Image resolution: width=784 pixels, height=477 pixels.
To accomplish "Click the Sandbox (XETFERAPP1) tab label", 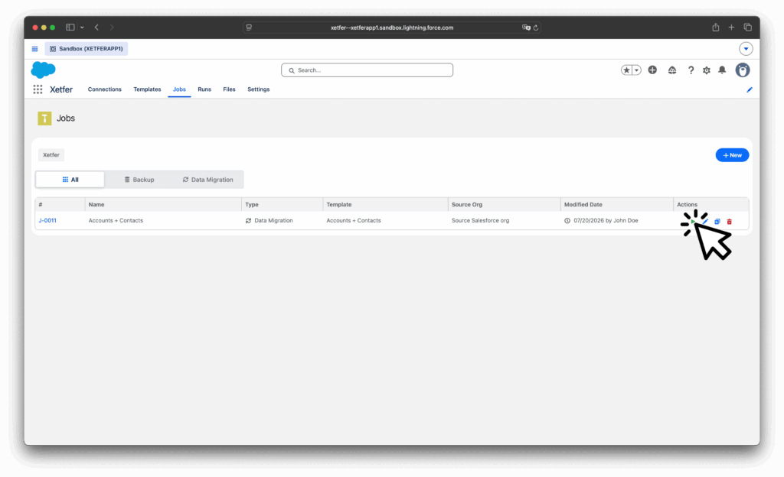I will tap(86, 49).
